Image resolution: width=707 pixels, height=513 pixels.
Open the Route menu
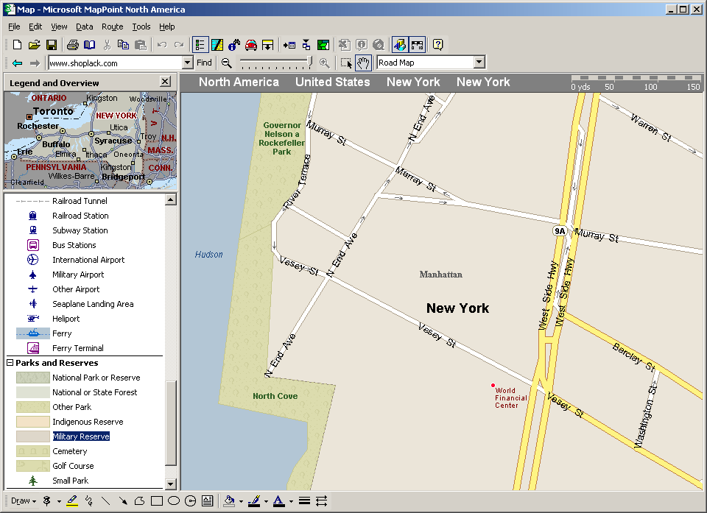pyautogui.click(x=112, y=26)
